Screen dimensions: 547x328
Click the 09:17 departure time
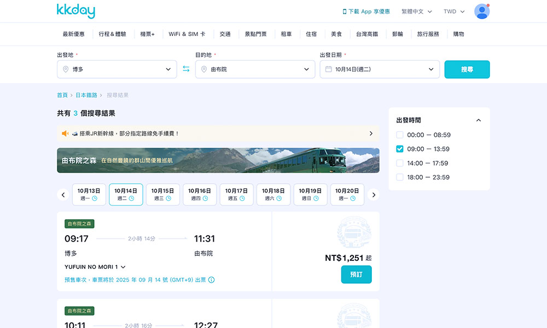pyautogui.click(x=77, y=239)
